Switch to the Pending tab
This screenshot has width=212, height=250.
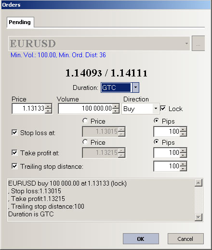point(20,22)
